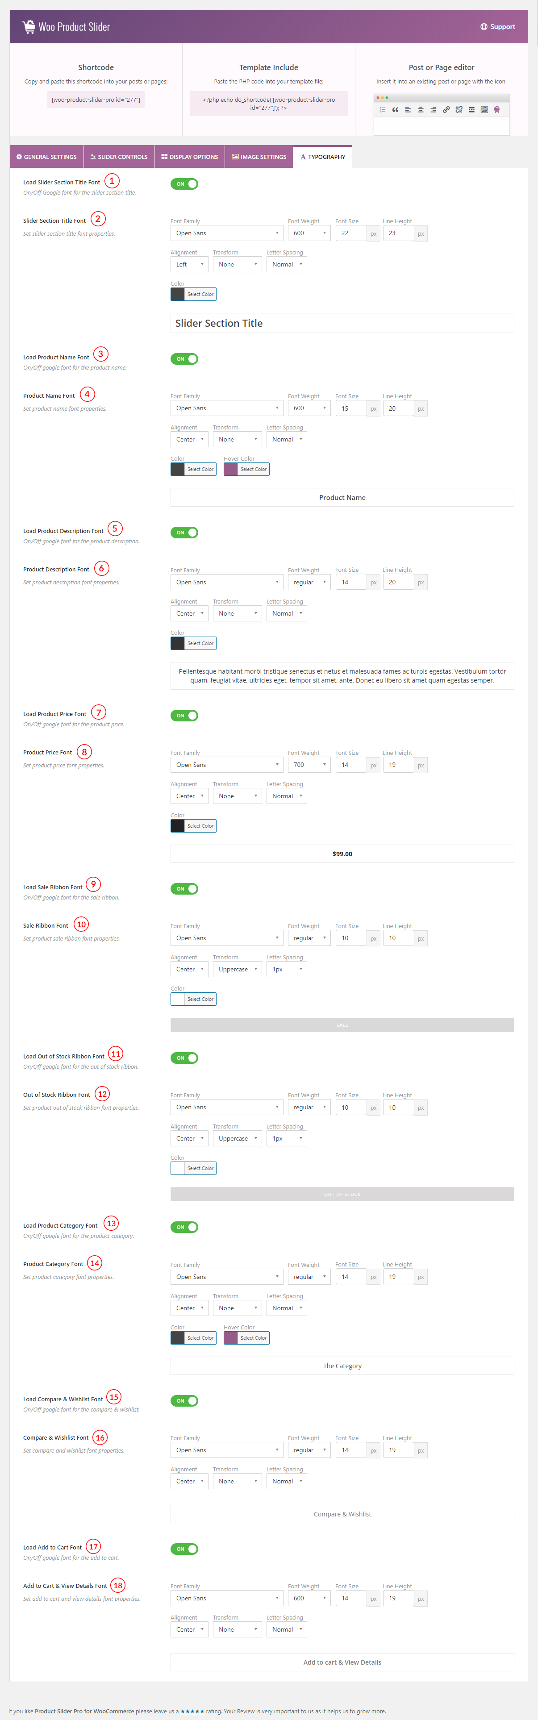Viewport: 538px width, 1720px height.
Task: Disable Load Product Price Font toggle
Action: pos(184,715)
